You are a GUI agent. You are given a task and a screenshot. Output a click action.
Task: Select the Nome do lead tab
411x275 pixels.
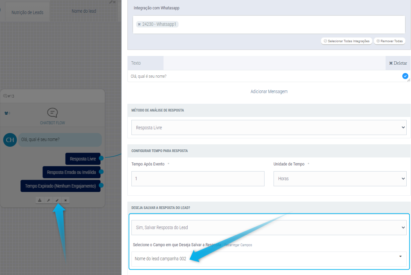[84, 11]
